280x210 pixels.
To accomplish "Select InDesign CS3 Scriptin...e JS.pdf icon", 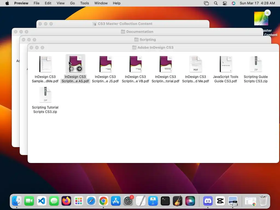I will [105, 64].
